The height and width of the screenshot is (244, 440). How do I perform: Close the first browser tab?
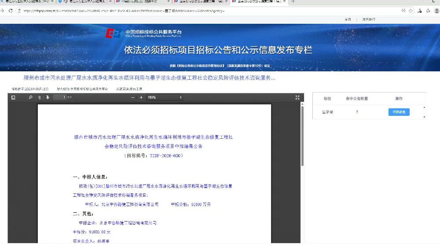[52, 1]
